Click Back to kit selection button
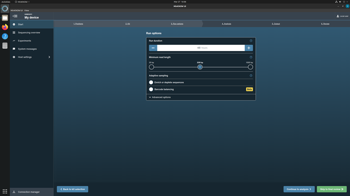 click(x=72, y=189)
